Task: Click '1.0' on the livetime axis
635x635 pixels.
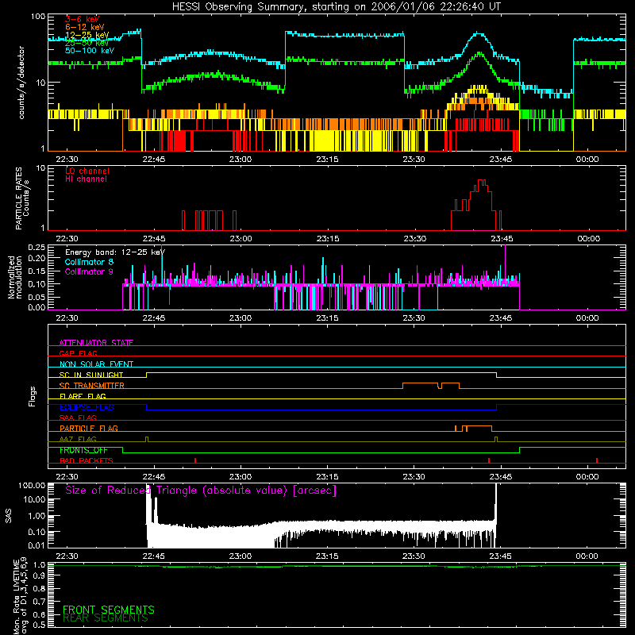Action: click(40, 564)
